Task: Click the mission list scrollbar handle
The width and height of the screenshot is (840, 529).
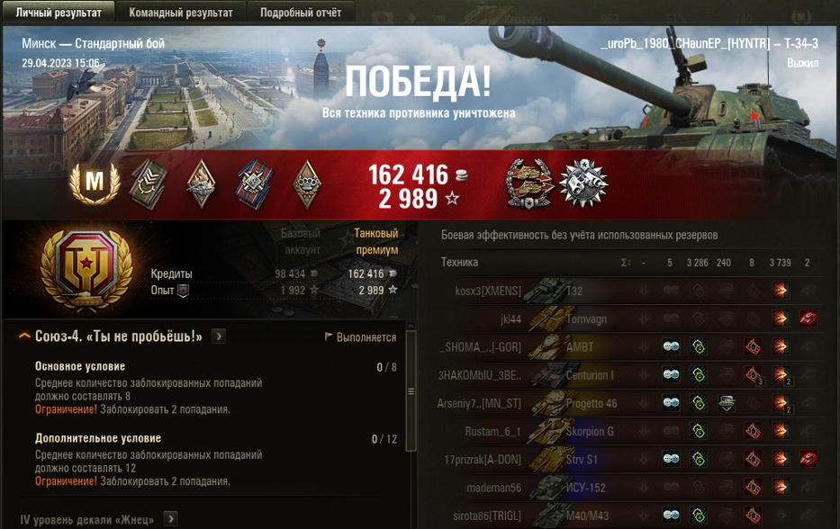Action: point(411,391)
